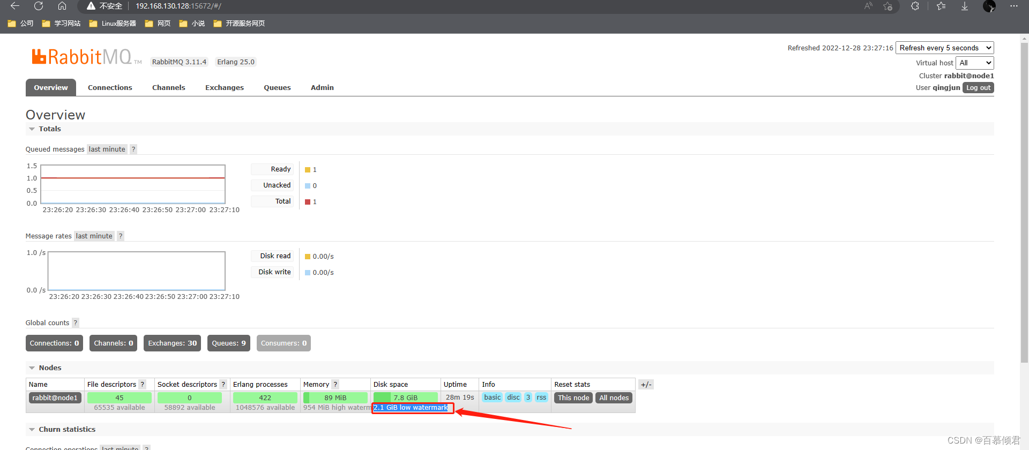
Task: Click the Memory 89 MiB usage bar
Action: 335,398
